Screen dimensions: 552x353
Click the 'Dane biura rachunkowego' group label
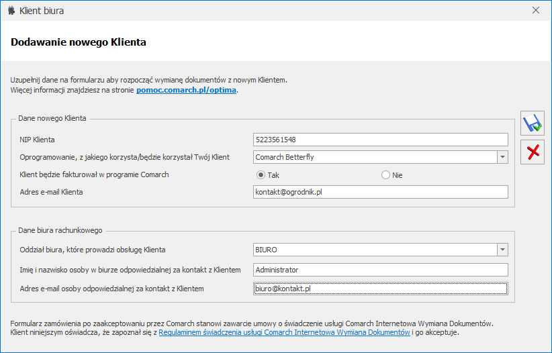coord(60,230)
